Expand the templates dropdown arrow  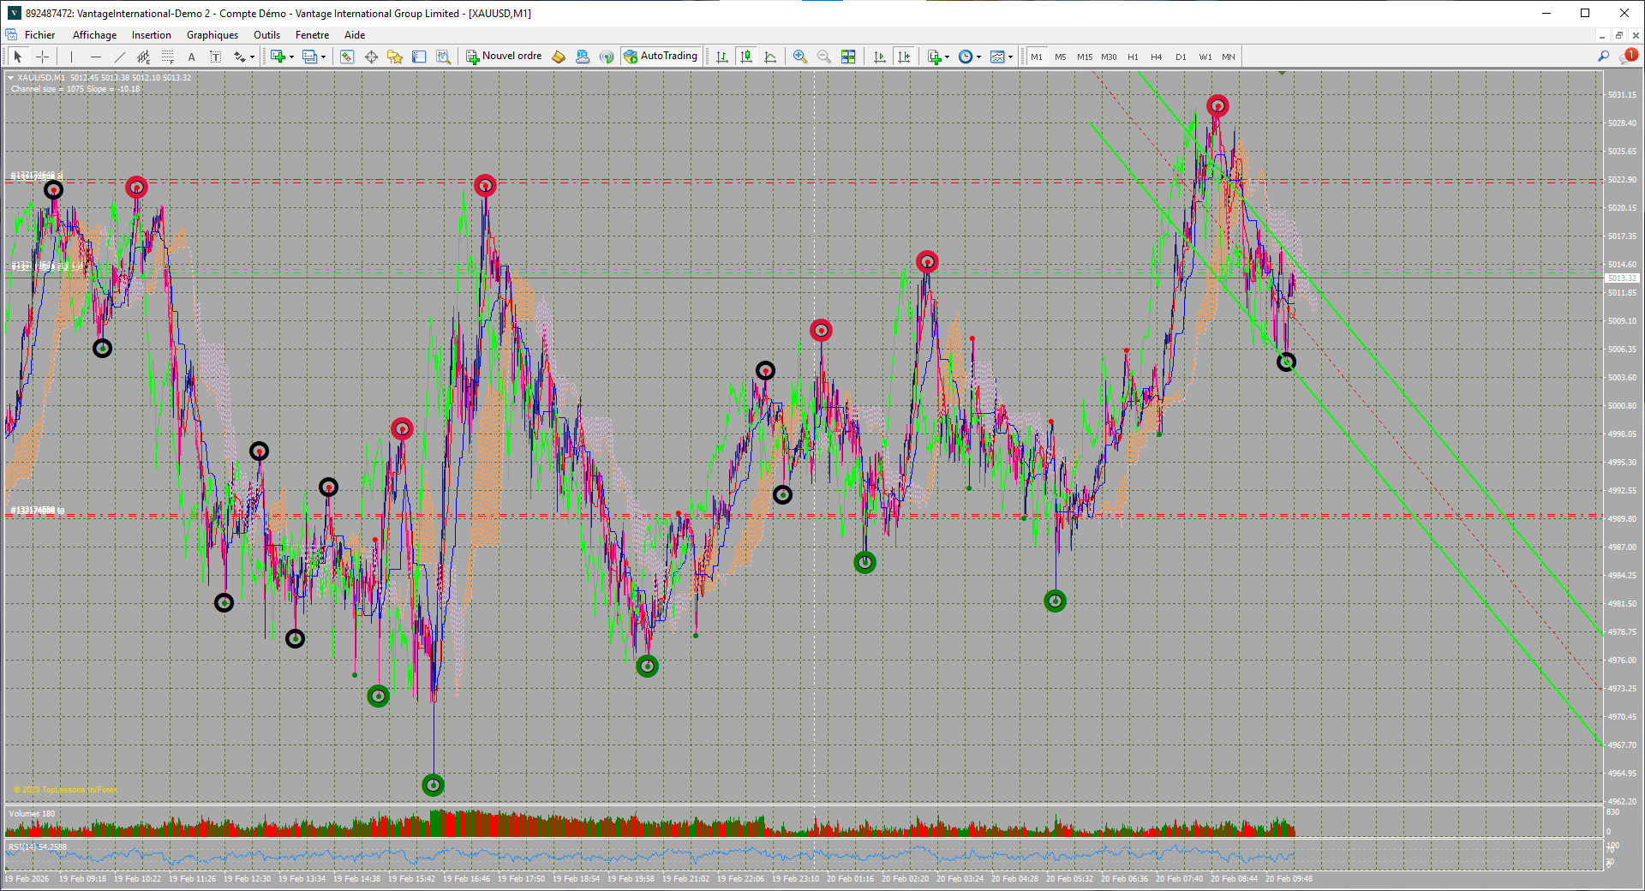click(x=1010, y=57)
